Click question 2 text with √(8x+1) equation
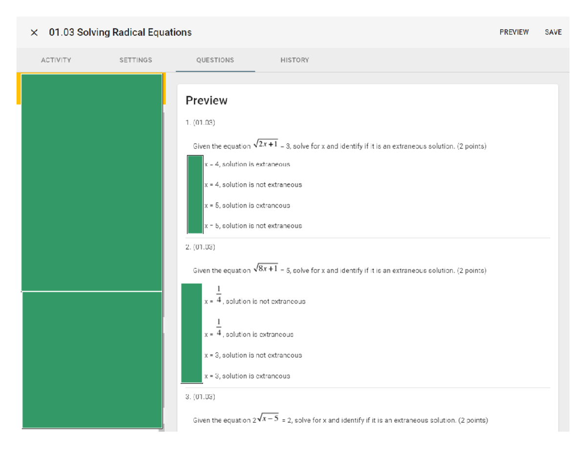 tap(339, 269)
